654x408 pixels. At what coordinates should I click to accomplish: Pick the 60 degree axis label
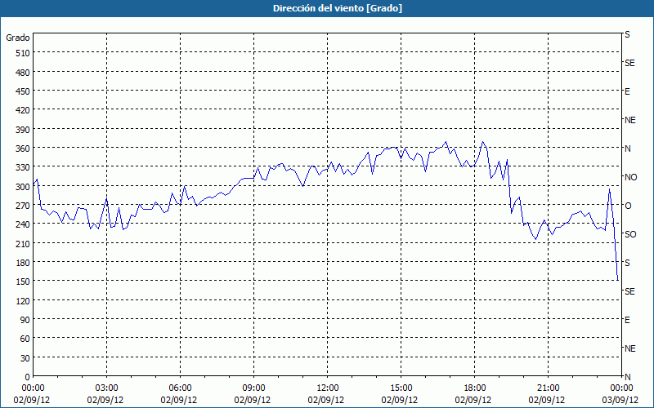pos(25,339)
